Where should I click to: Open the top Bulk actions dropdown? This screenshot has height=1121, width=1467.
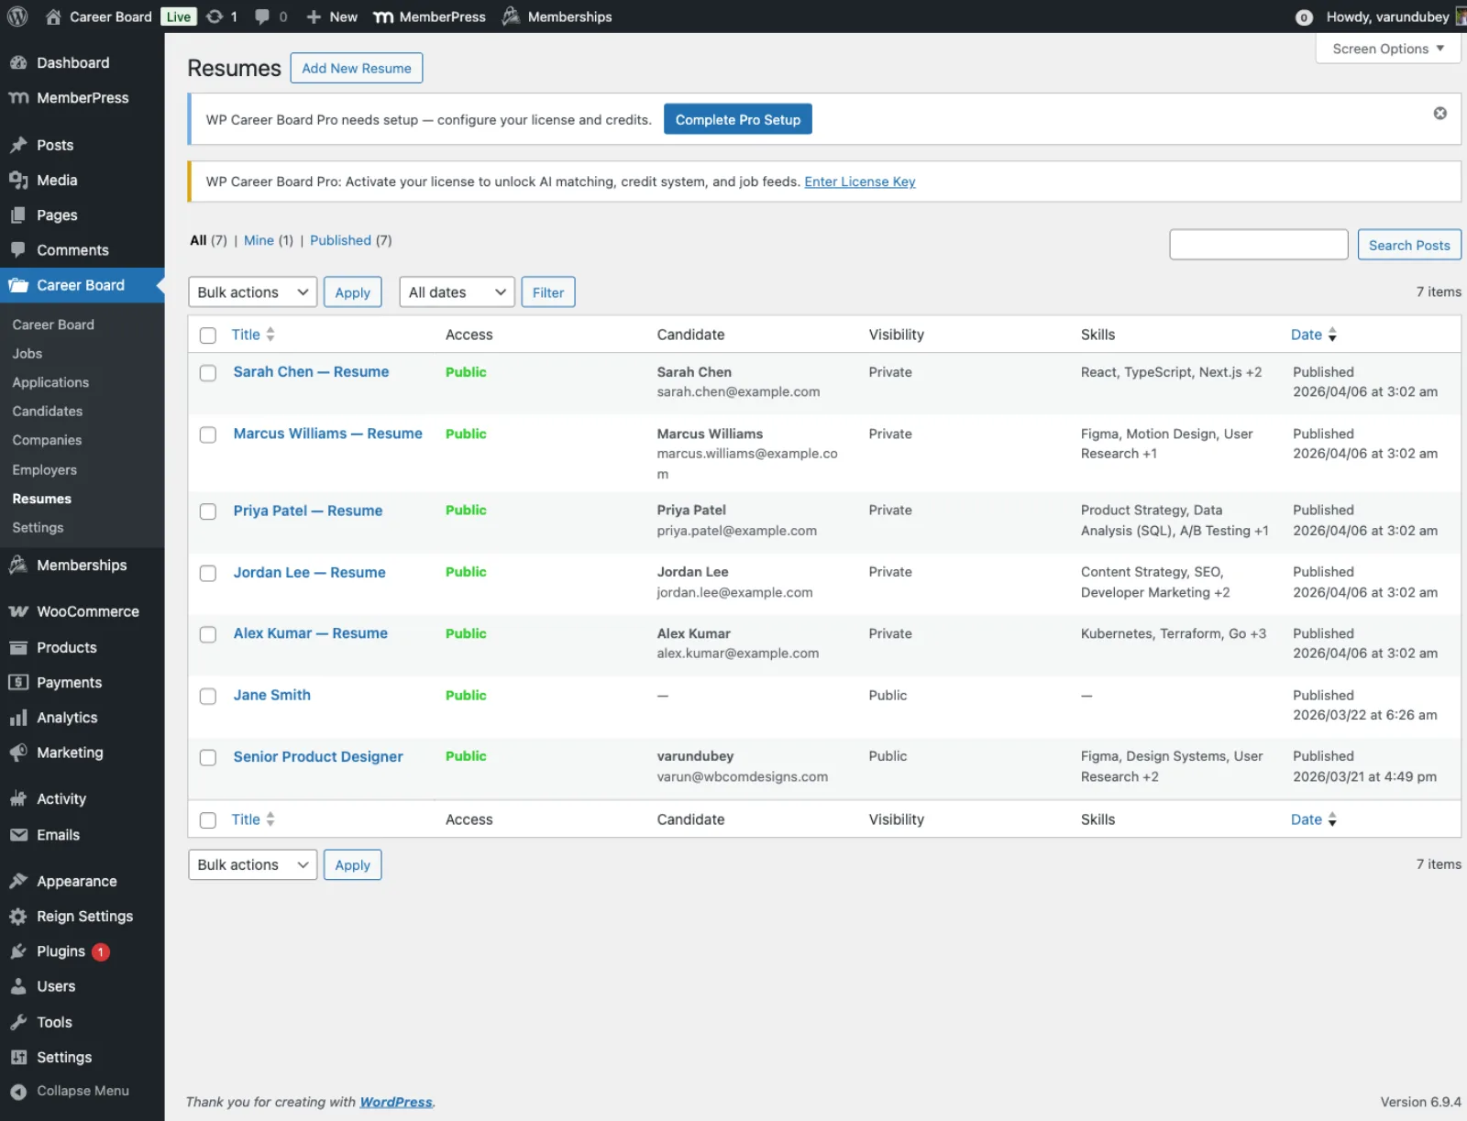(x=253, y=292)
